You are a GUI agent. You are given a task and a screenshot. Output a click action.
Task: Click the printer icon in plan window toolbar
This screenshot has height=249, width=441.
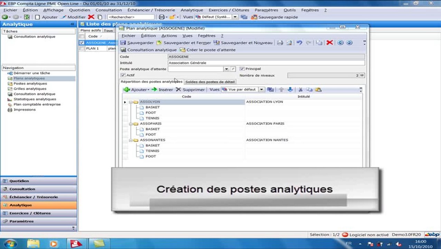280,43
